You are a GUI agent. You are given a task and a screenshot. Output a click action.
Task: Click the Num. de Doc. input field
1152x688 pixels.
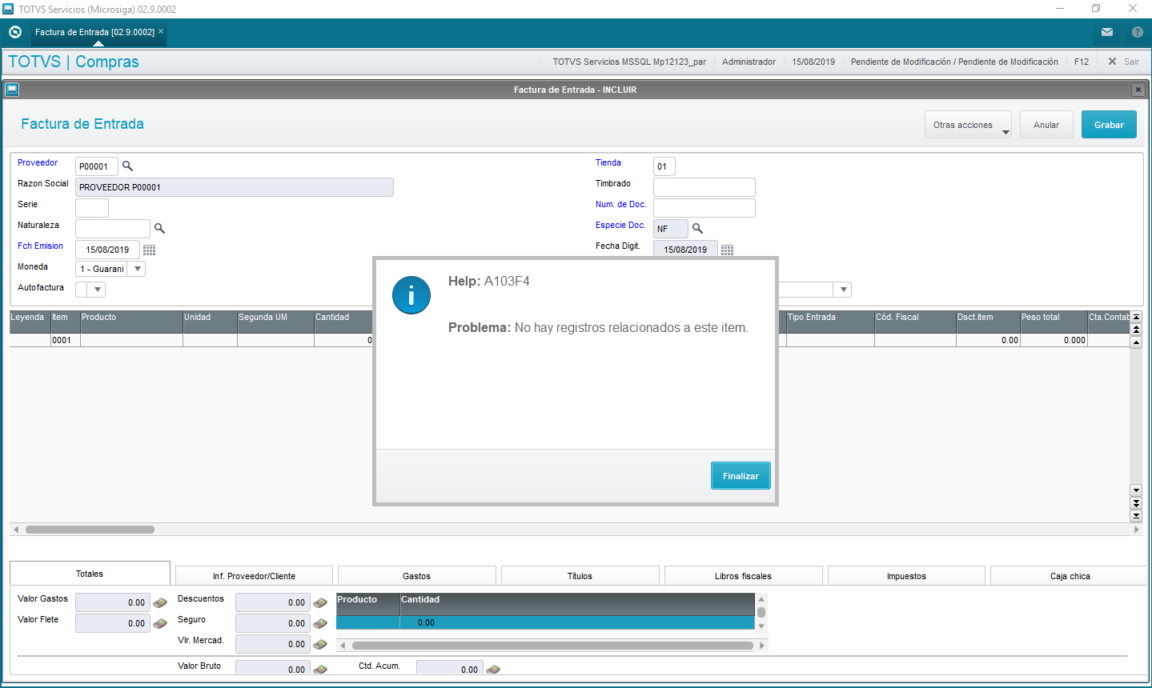(704, 208)
